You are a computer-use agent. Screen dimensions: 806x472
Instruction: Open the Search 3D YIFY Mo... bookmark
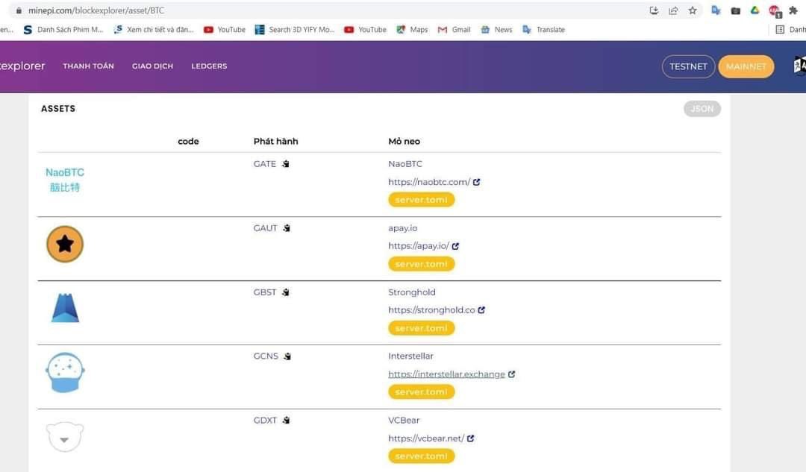(295, 30)
